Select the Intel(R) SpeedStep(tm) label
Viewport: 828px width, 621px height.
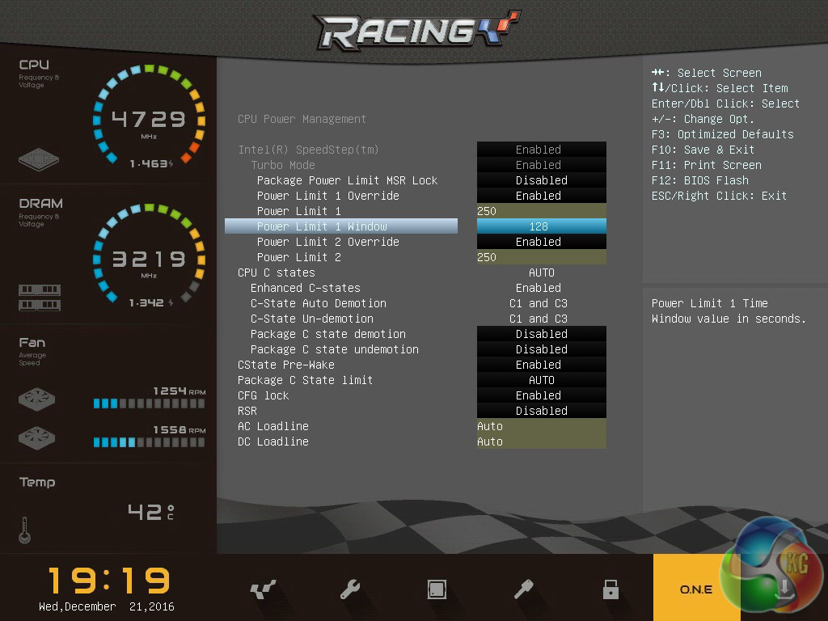coord(308,150)
